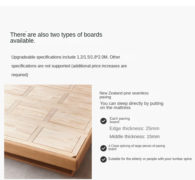Click the specifications are not supported line
The image size is (195, 180).
[69, 66]
